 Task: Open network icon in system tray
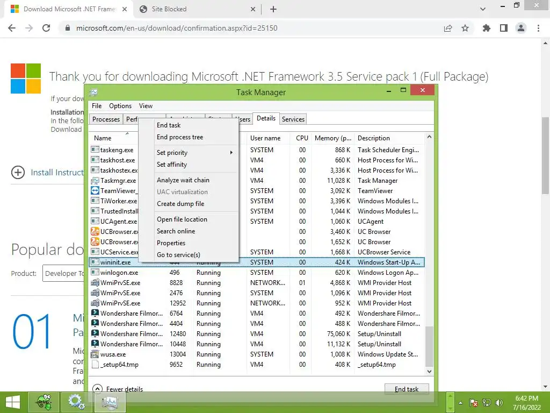[x=487, y=403]
